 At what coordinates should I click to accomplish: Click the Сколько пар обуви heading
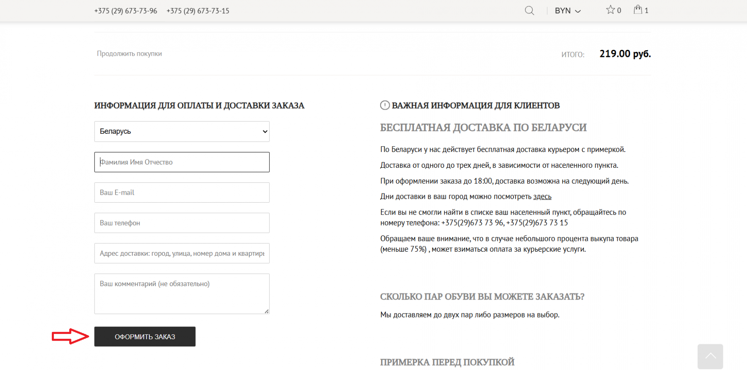(x=482, y=297)
